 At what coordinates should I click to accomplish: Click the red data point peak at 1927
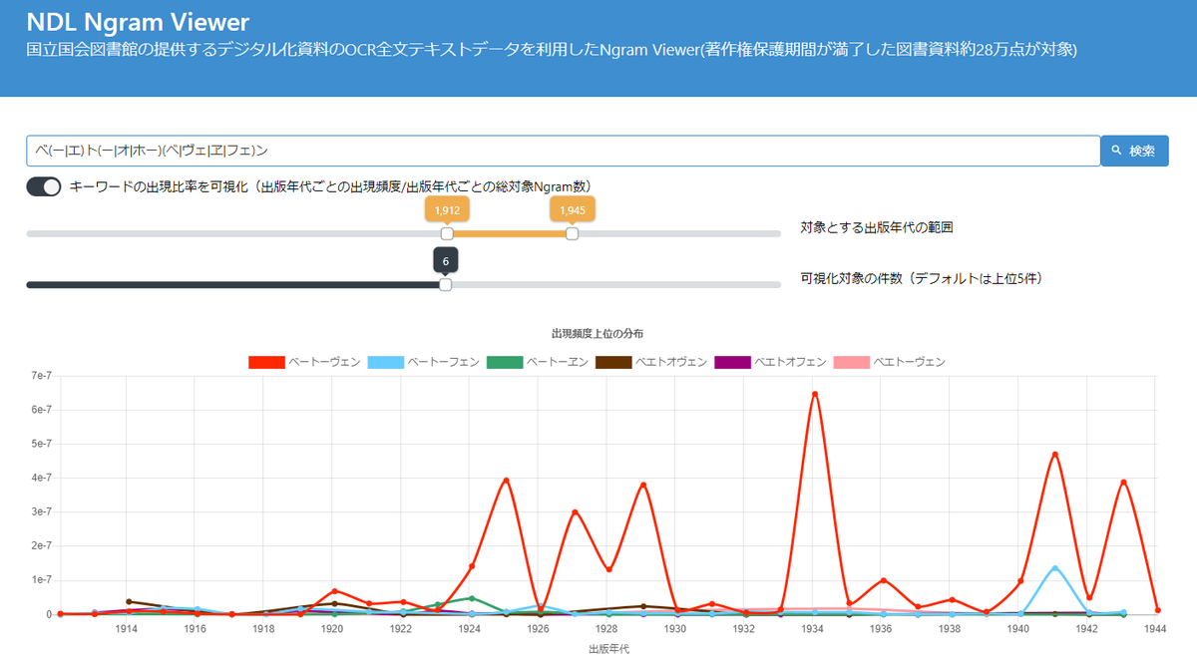pyautogui.click(x=575, y=512)
